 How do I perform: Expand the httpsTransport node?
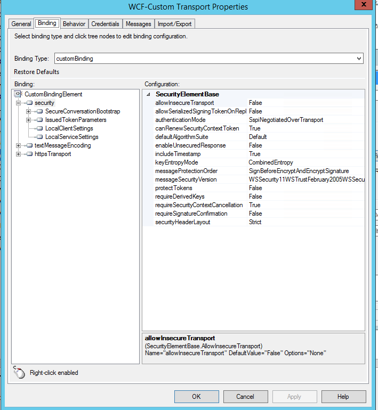(x=18, y=154)
